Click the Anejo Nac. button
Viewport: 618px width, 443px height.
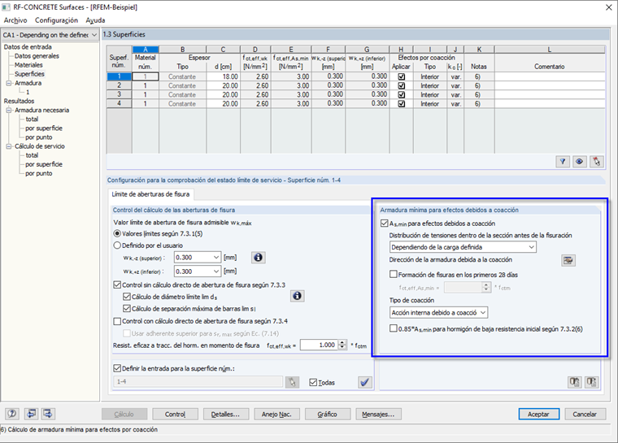point(276,414)
